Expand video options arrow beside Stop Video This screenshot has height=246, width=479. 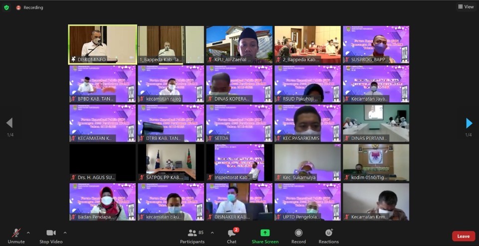[x=65, y=233]
